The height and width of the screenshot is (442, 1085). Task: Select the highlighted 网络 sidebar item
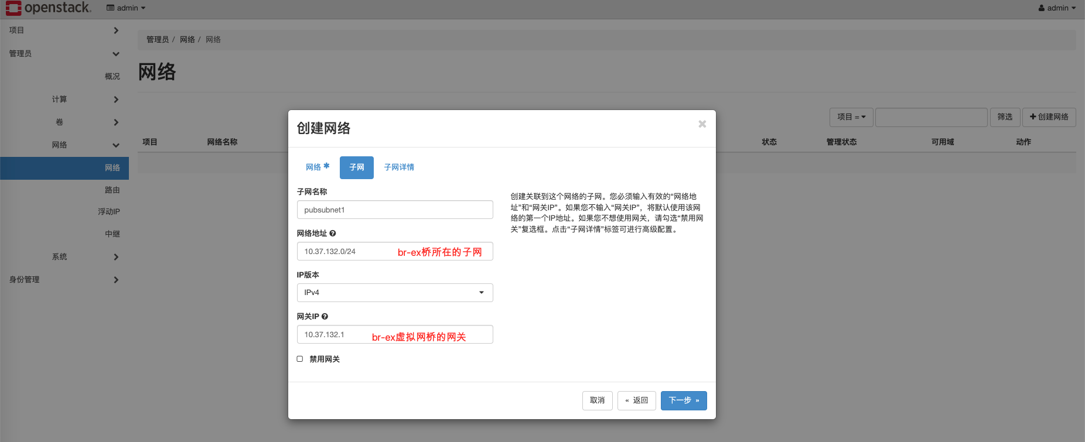(x=64, y=168)
